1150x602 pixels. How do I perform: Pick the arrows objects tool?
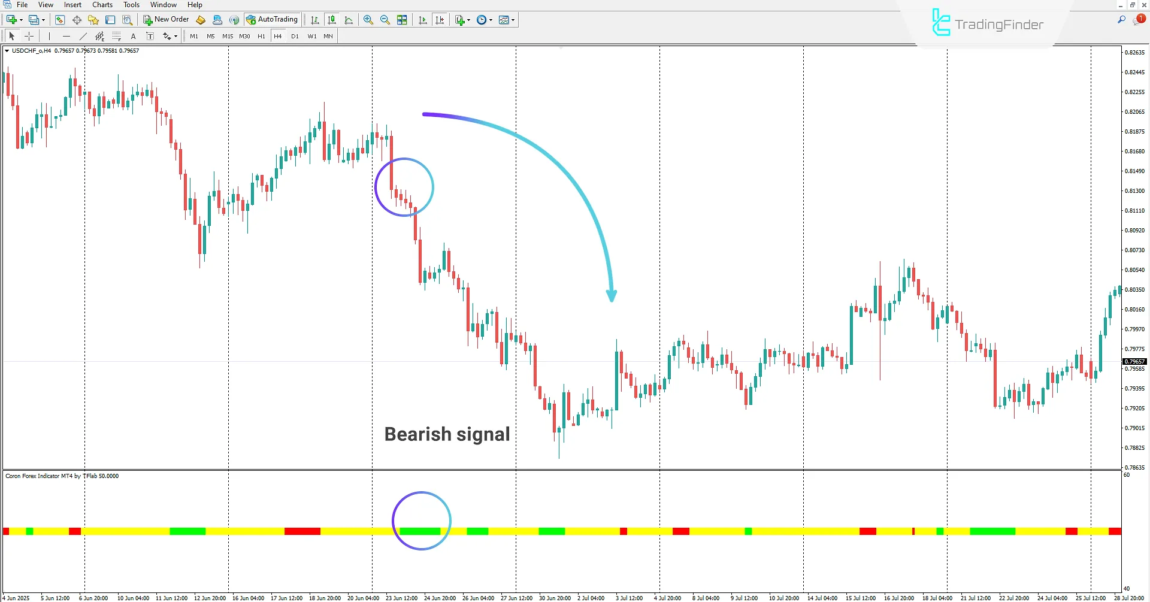point(167,37)
